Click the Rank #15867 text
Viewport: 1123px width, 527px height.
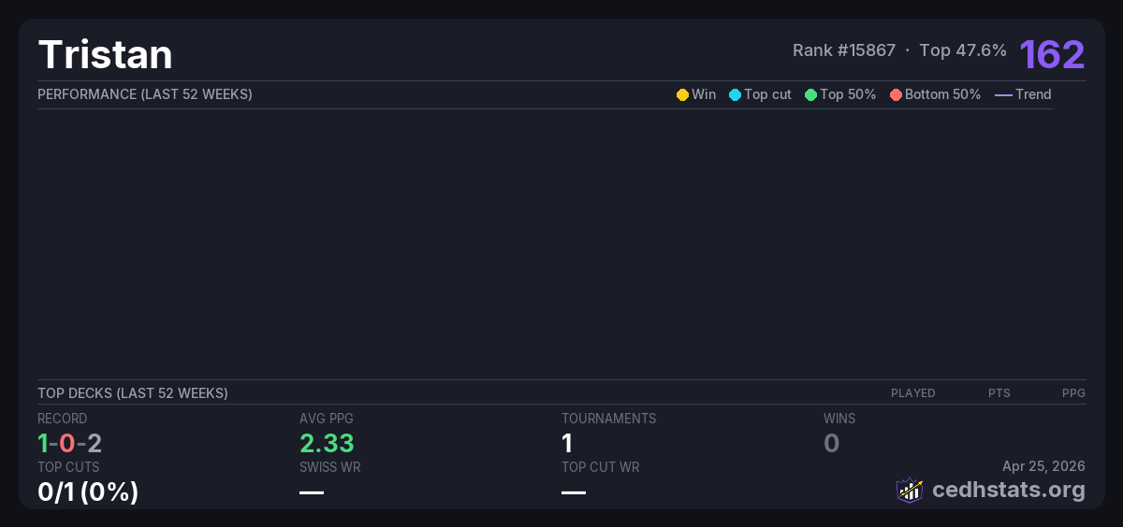[844, 50]
